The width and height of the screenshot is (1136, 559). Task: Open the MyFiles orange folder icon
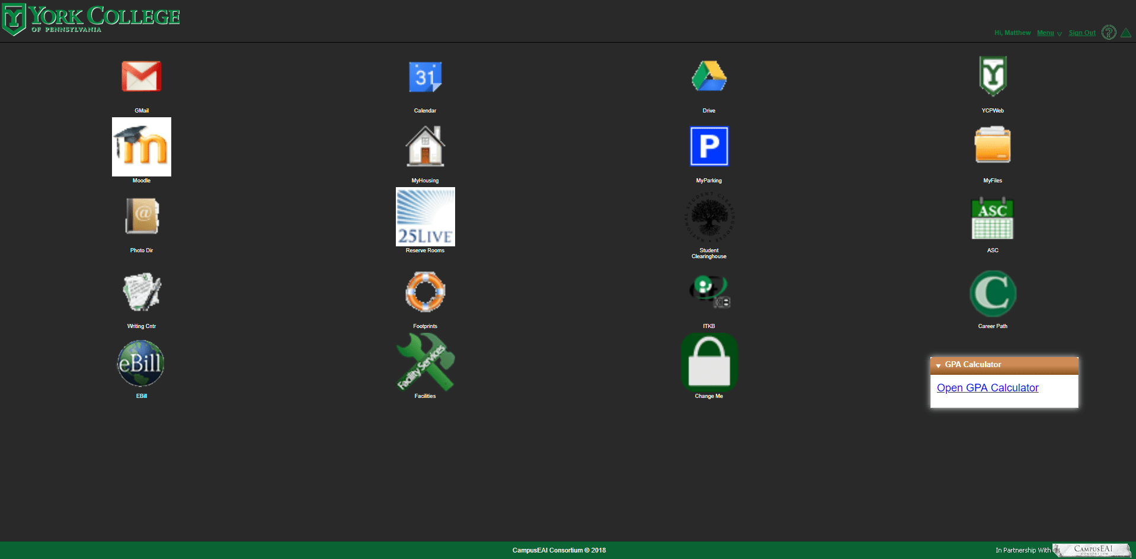click(x=993, y=145)
